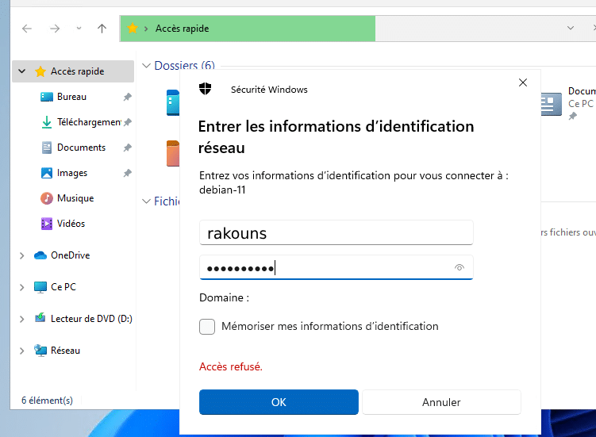Image resolution: width=596 pixels, height=437 pixels.
Task: Expand the Réseau network node
Action: tap(21, 351)
